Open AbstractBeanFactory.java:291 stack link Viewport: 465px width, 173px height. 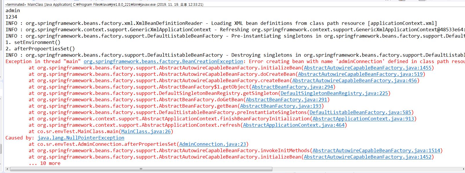pos(287,100)
